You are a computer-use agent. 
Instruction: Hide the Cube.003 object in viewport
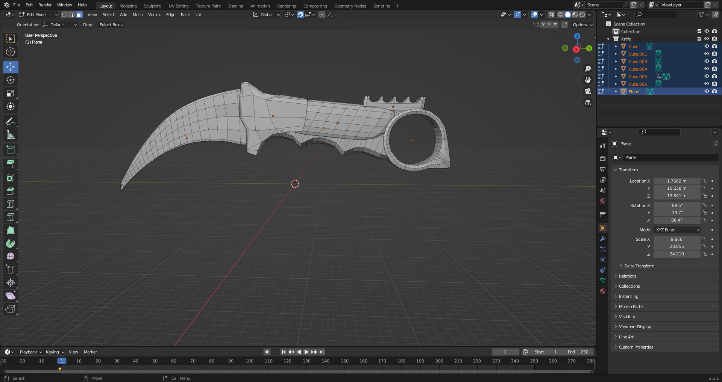click(x=707, y=61)
